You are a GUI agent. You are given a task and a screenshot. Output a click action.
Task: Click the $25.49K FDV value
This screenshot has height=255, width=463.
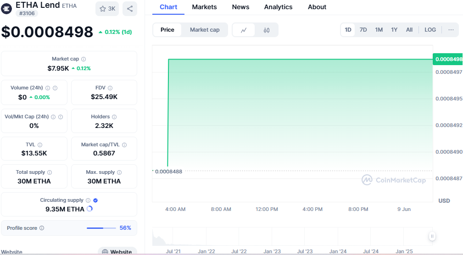coord(104,97)
